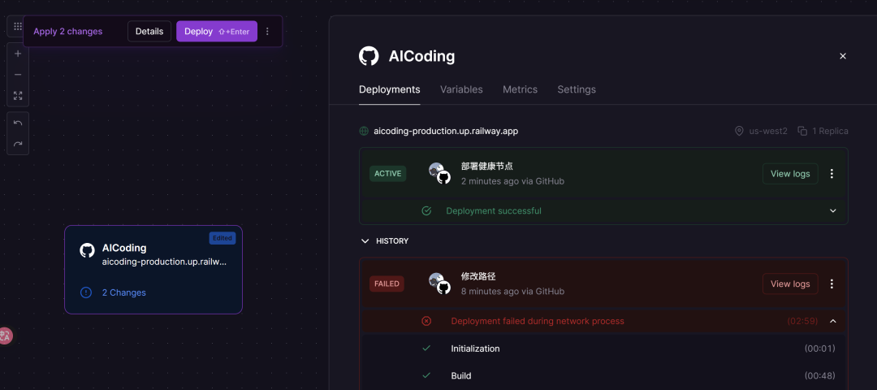This screenshot has width=877, height=390.
Task: Open the grid dots canvas menu icon
Action: [17, 26]
